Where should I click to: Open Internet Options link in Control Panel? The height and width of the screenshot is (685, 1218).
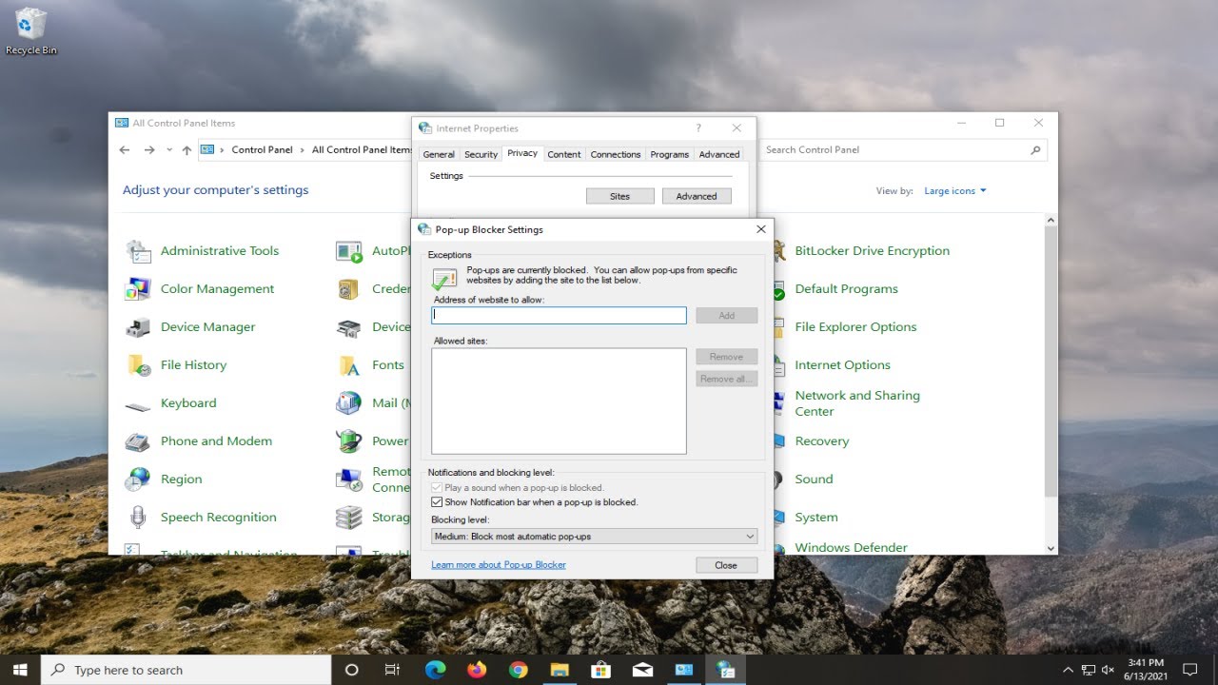pyautogui.click(x=842, y=365)
